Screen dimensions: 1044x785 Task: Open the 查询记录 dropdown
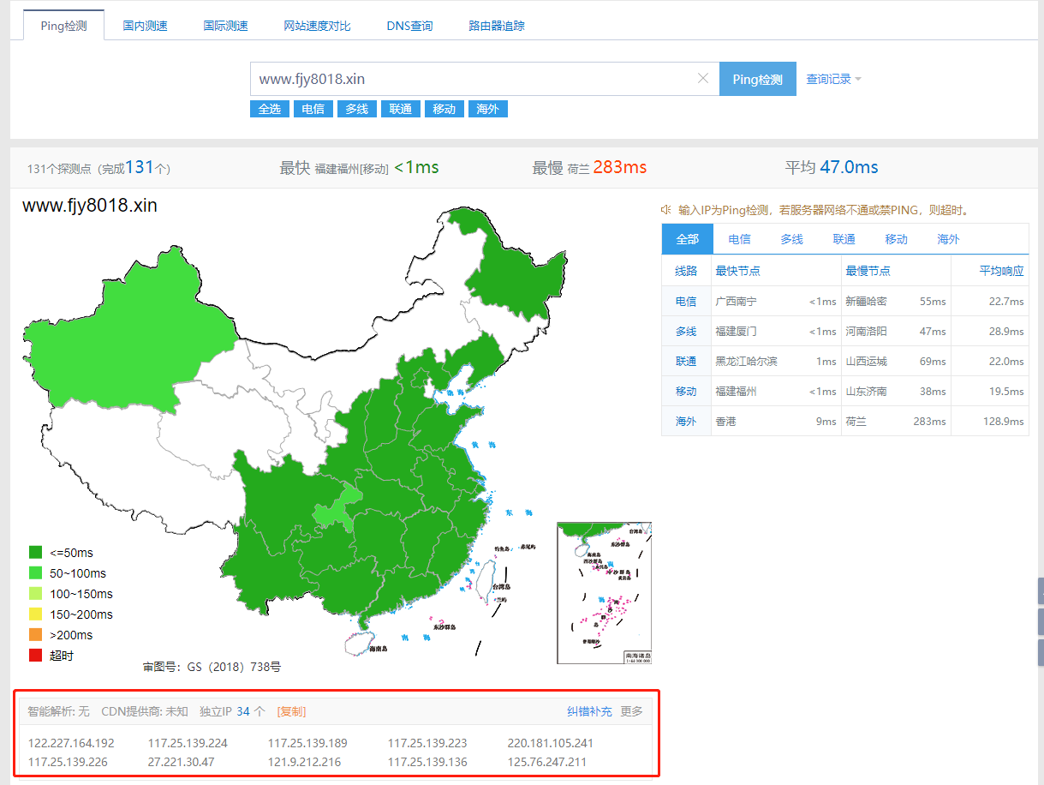click(x=833, y=79)
